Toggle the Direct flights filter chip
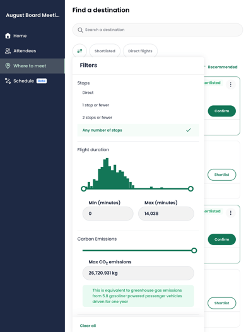246x332 pixels. 140,51
